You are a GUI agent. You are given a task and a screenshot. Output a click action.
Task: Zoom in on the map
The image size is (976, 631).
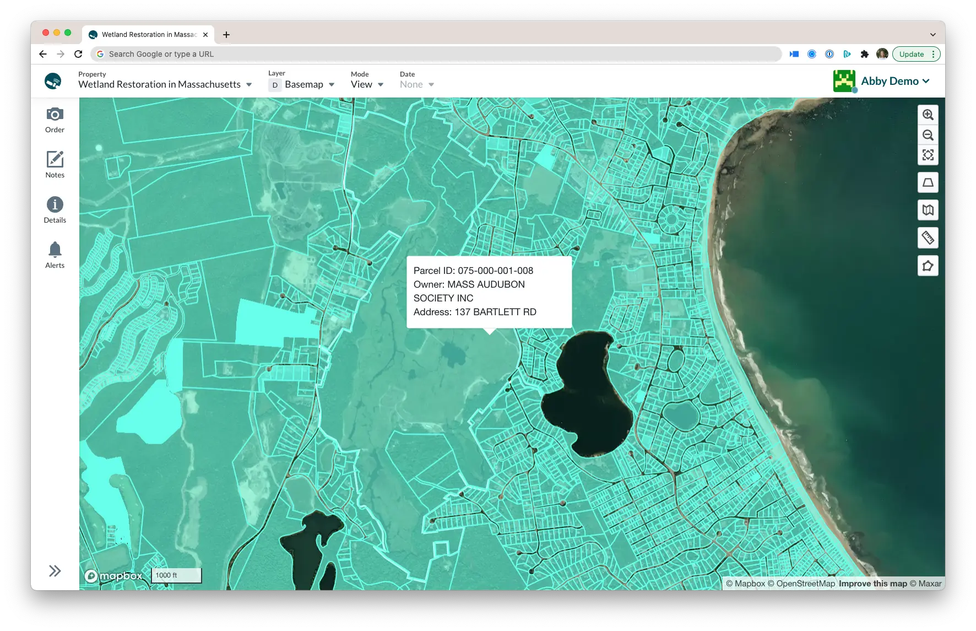pos(928,115)
